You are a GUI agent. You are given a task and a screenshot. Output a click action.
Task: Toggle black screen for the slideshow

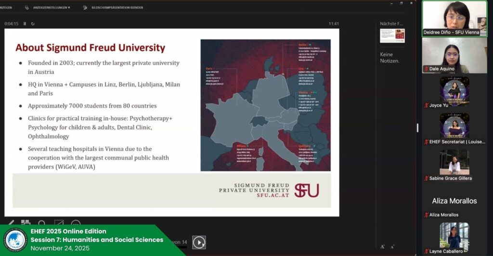[x=59, y=224]
